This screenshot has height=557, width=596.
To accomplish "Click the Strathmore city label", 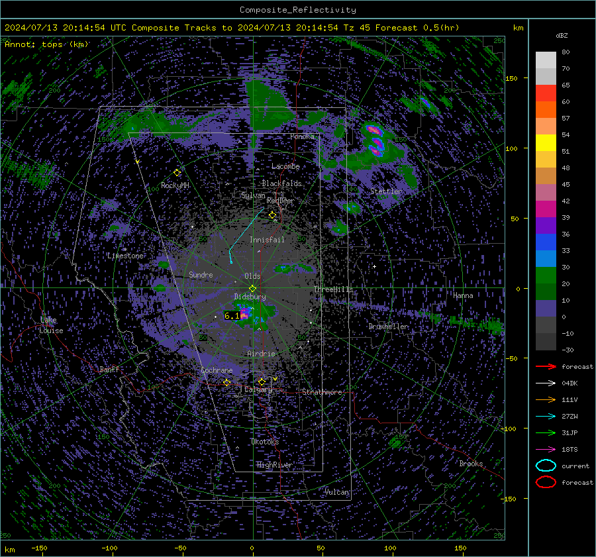I will point(322,392).
